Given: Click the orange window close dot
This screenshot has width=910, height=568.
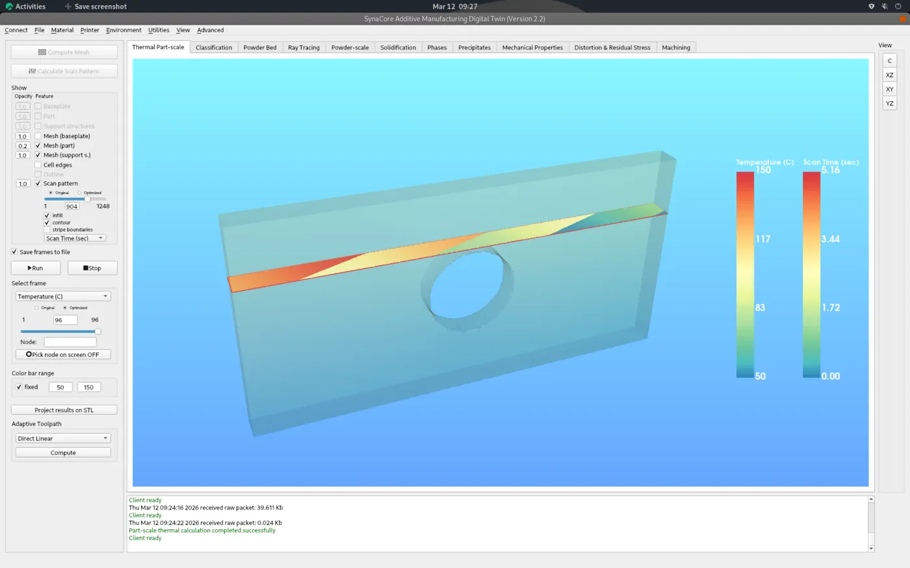Looking at the screenshot, I should coord(903,19).
